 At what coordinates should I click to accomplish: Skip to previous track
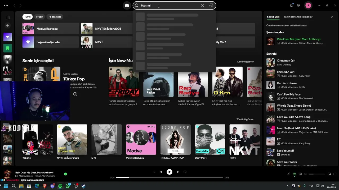point(161,172)
